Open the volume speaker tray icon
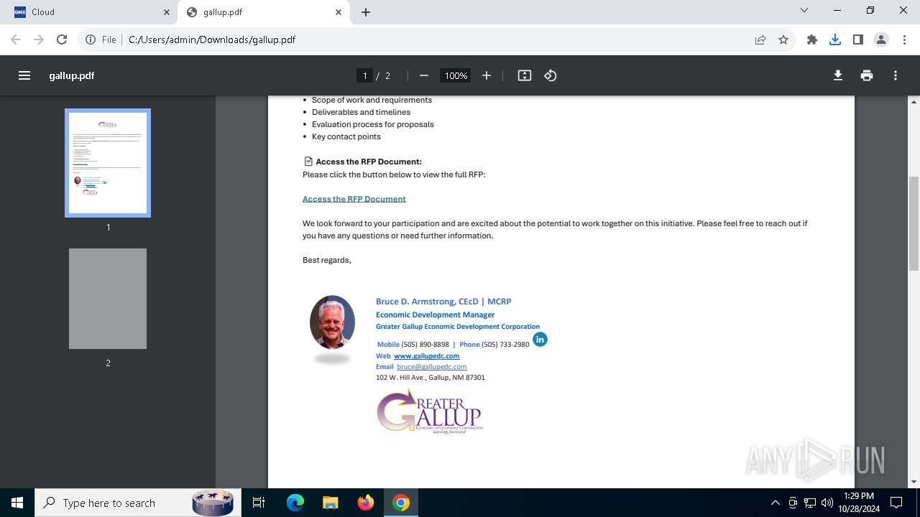The image size is (920, 517). pyautogui.click(x=827, y=503)
